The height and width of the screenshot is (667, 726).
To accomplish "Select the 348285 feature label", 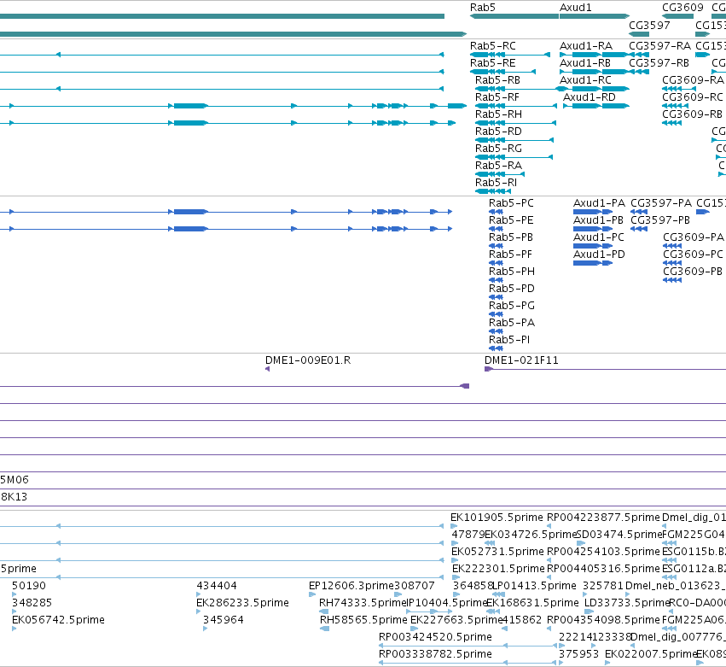I will [x=32, y=603].
